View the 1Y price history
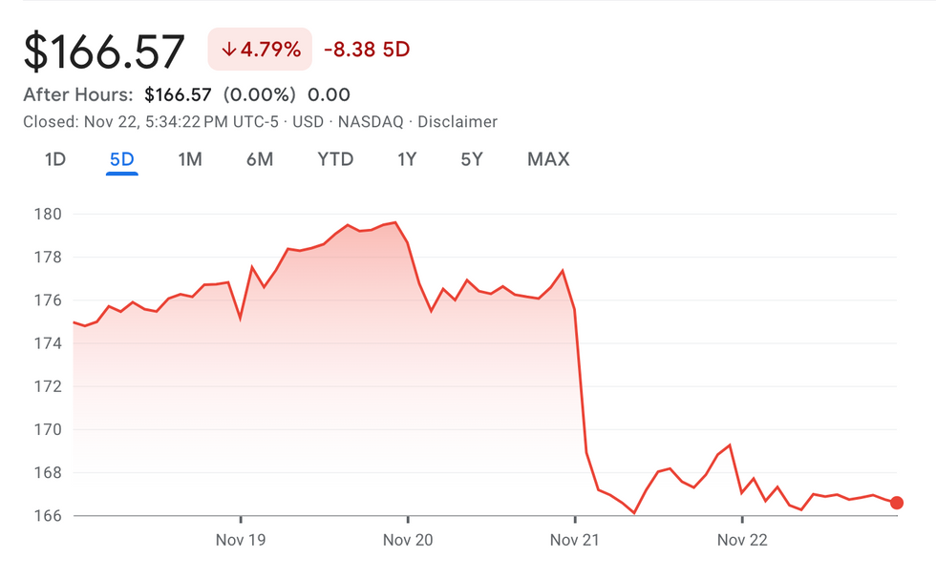 pos(407,159)
